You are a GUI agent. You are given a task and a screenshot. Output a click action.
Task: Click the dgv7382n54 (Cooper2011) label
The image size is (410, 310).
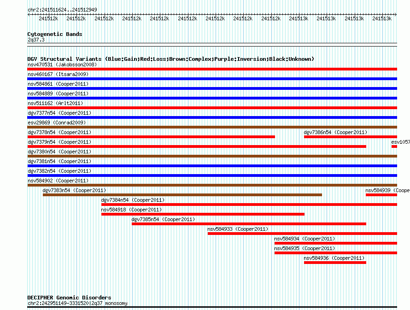(x=59, y=171)
